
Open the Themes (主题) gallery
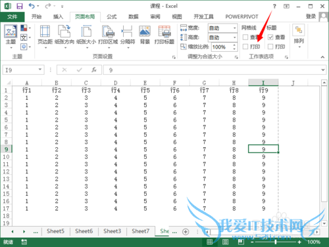pyautogui.click(x=11, y=36)
